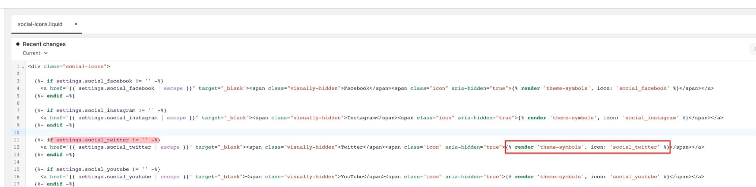Click settings.social_instagram in the href on line 8
756x187 pixels.
click(x=118, y=118)
